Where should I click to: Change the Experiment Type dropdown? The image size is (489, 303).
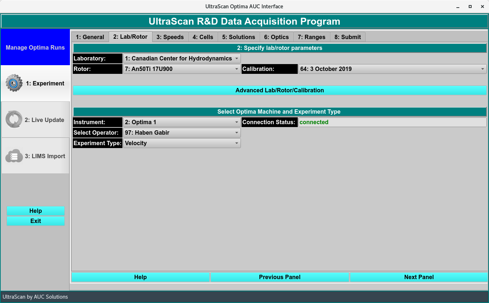[181, 143]
